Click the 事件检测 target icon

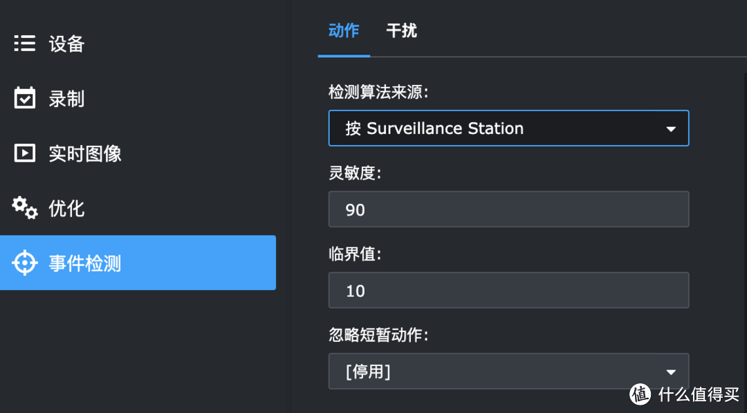[x=24, y=262]
